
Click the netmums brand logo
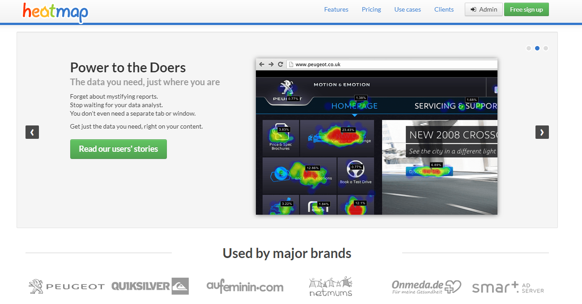(330, 287)
